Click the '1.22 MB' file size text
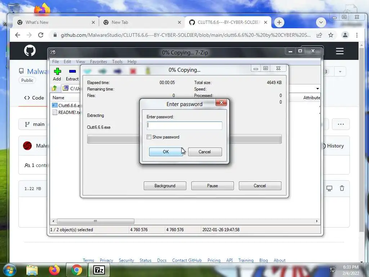369x277 pixels. [33, 188]
